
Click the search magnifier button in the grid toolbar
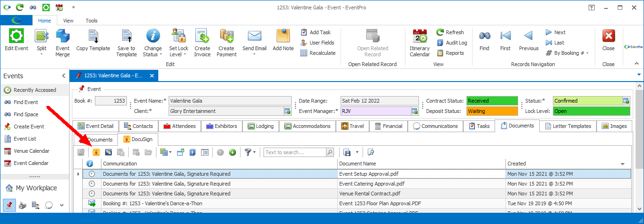pos(330,152)
